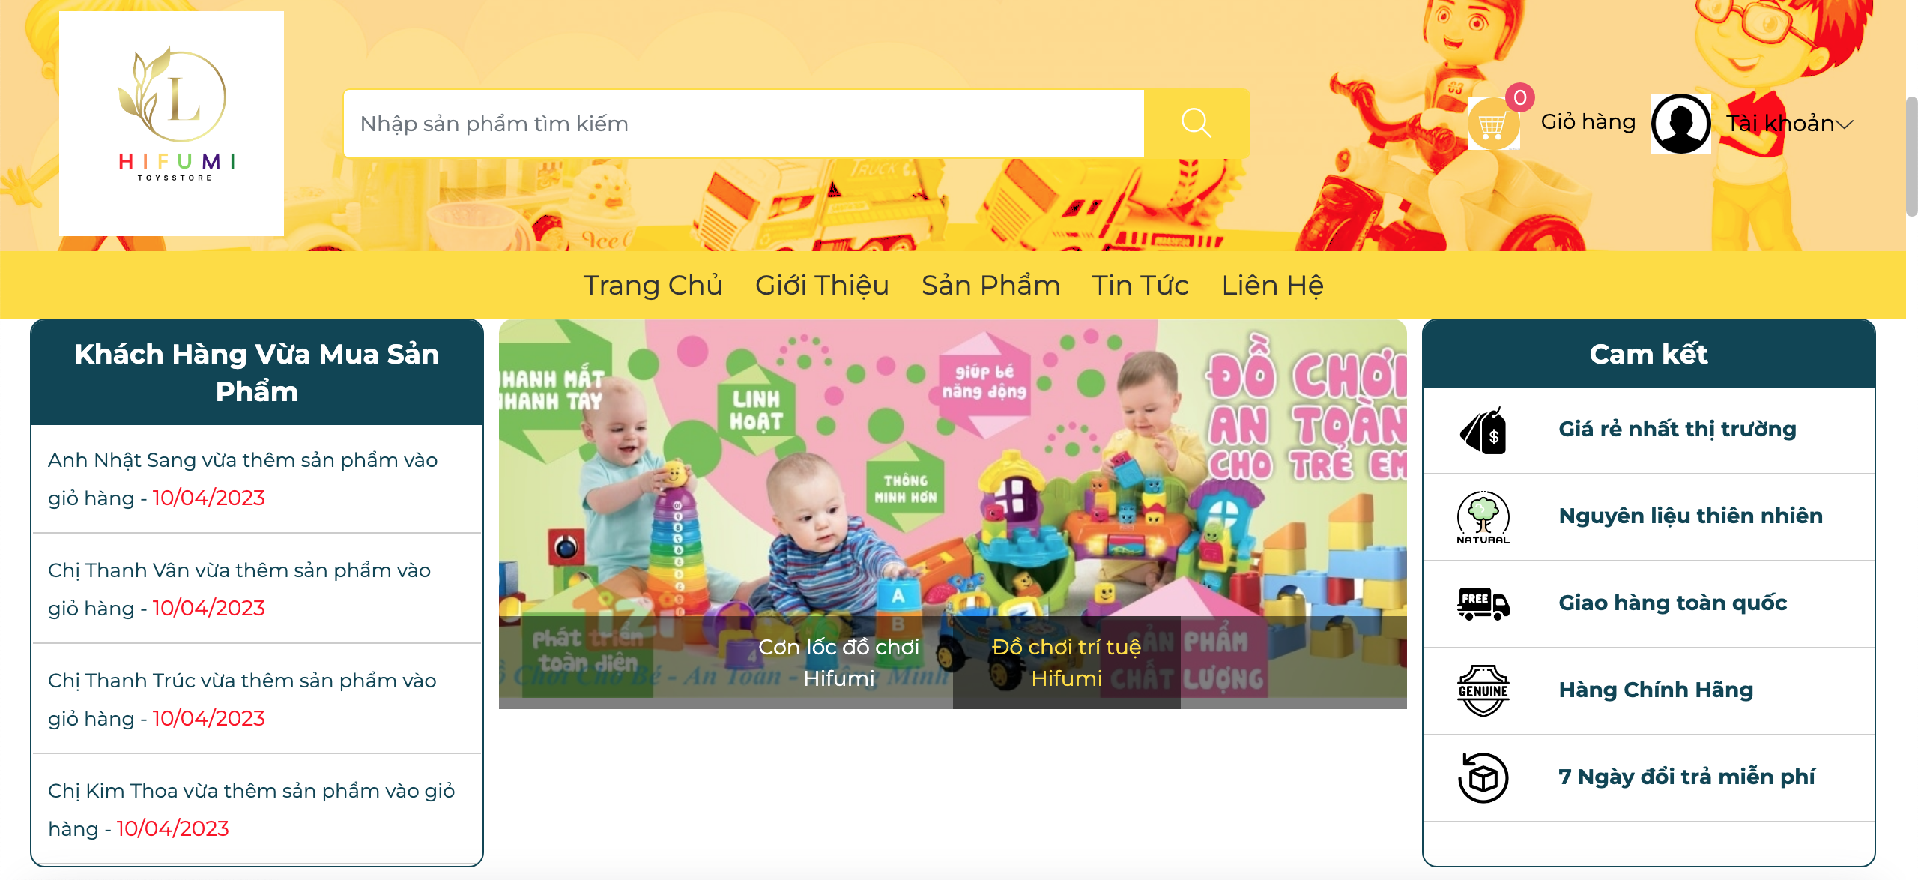Open the Liên Hệ page link
1918x880 pixels.
click(1273, 286)
